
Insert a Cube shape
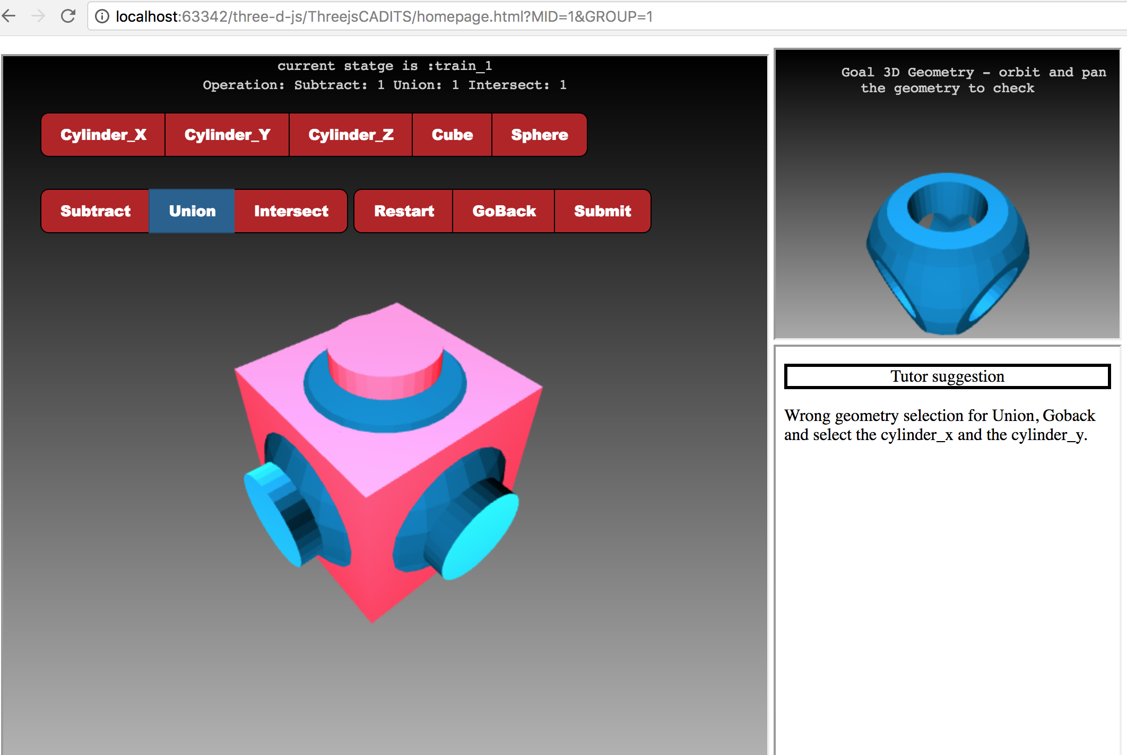click(x=452, y=135)
